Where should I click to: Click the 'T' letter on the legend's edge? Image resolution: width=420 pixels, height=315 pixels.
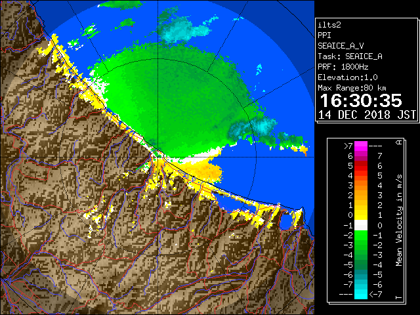400,297
